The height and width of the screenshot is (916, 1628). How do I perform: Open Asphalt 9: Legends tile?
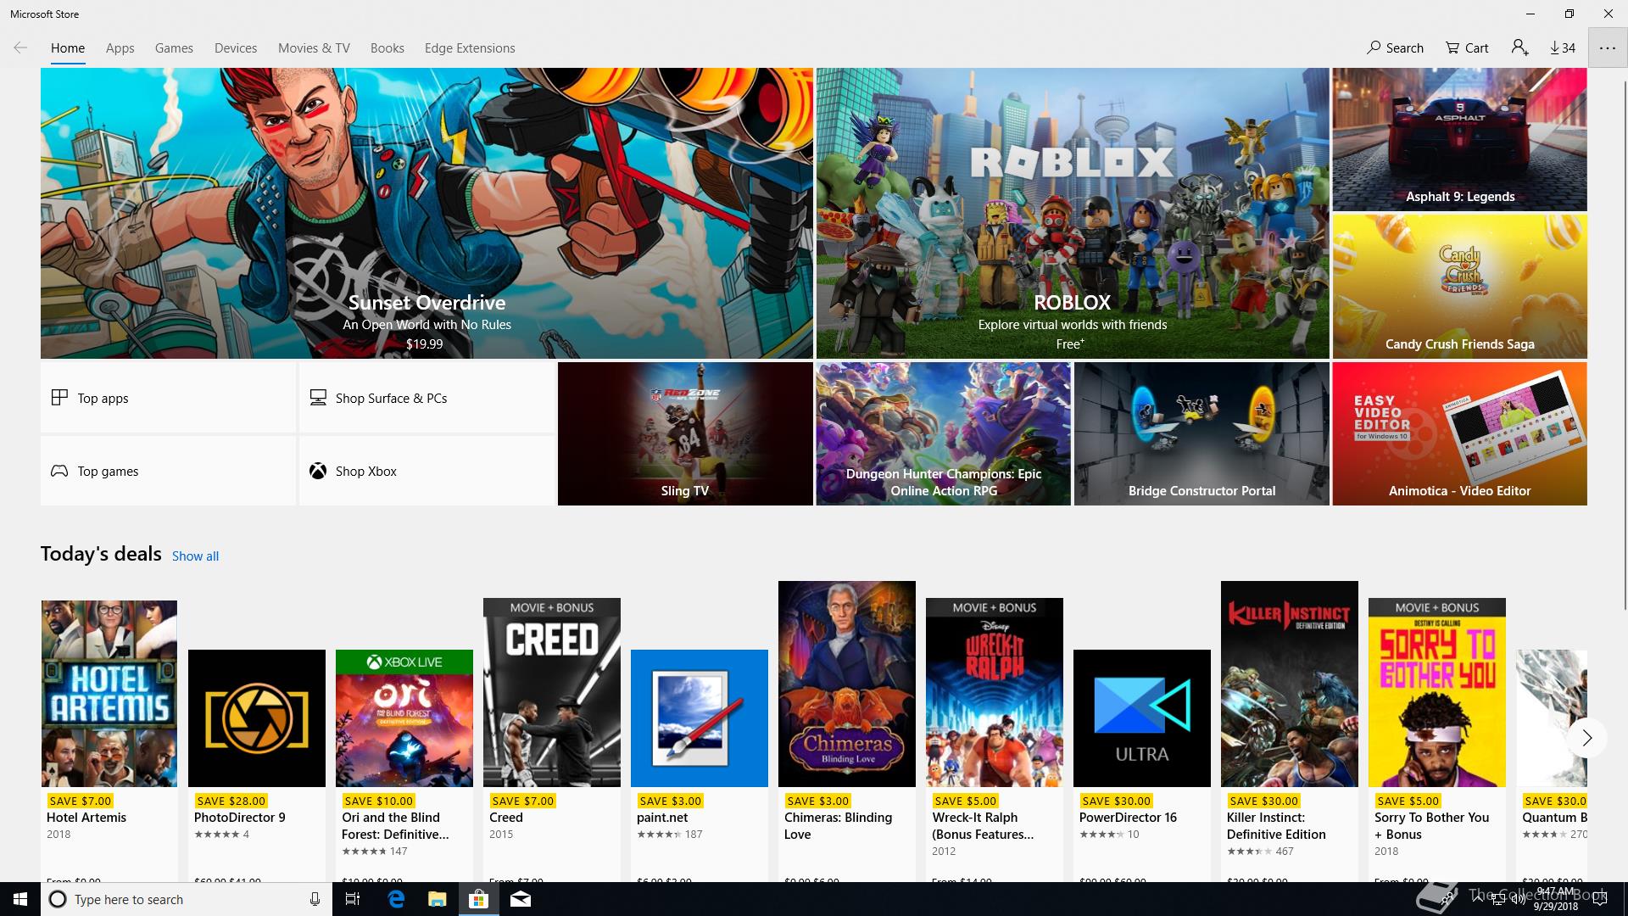(x=1459, y=139)
